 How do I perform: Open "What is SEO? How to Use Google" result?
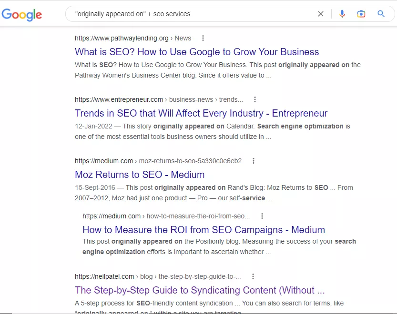(x=197, y=52)
